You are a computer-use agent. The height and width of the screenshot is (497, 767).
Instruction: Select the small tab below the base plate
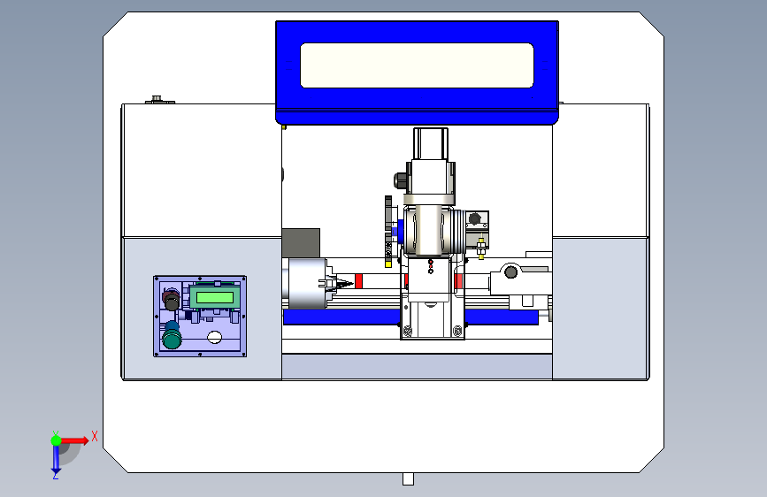408,479
